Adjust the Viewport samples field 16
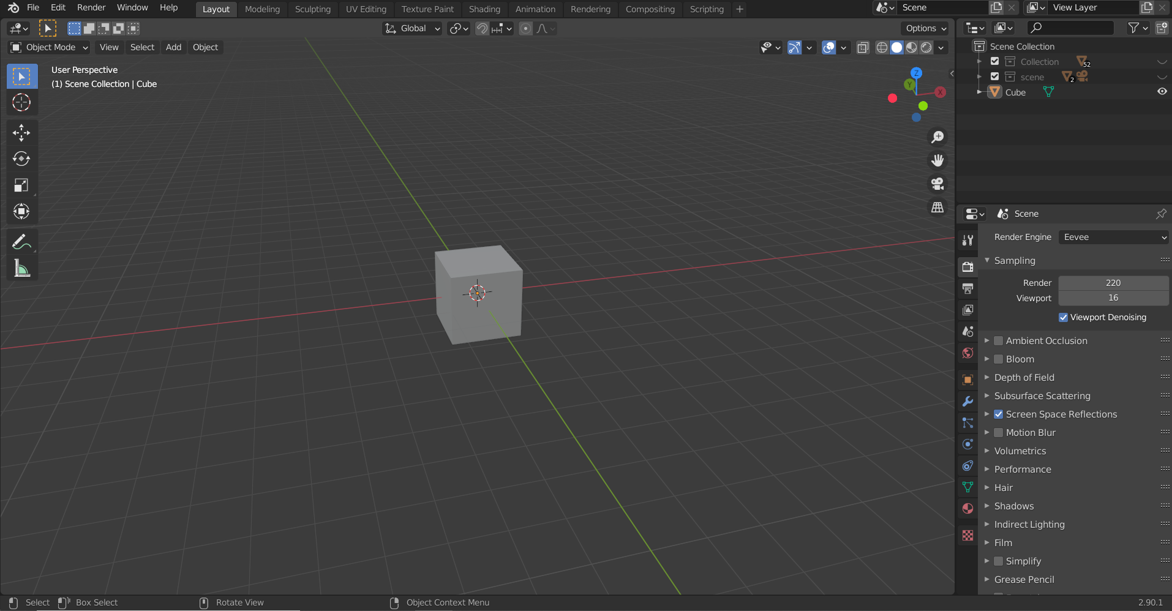The width and height of the screenshot is (1172, 611). [x=1113, y=298]
